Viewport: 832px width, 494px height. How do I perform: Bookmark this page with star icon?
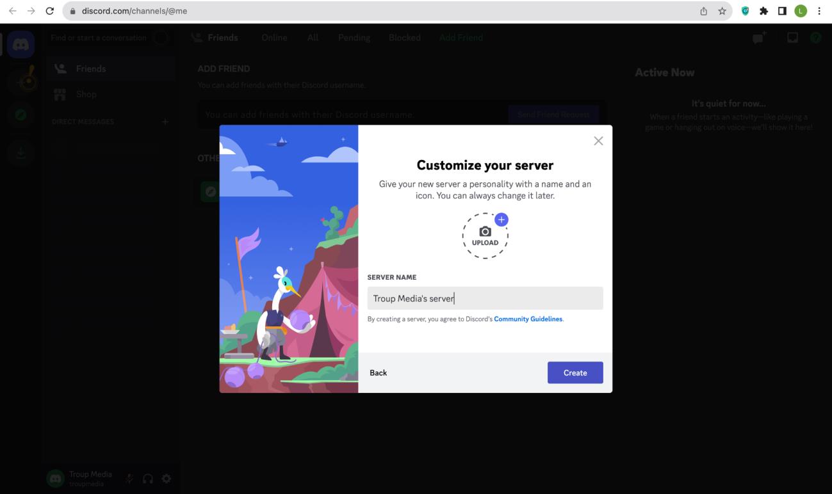pos(722,11)
